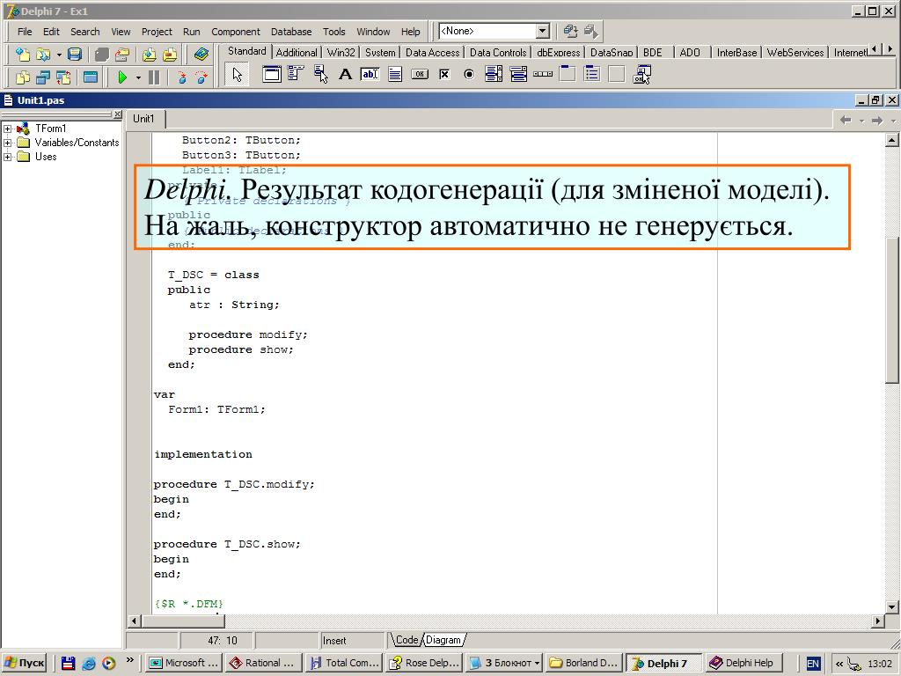
Task: Select the pointer arrow in component palette
Action: tap(237, 74)
